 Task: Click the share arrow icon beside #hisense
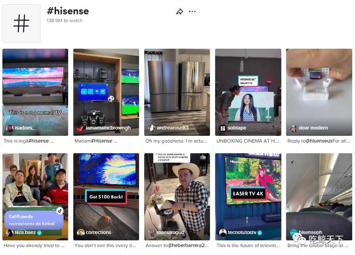click(179, 11)
